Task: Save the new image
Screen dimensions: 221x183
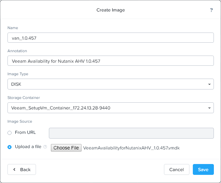Action: [x=203, y=169]
